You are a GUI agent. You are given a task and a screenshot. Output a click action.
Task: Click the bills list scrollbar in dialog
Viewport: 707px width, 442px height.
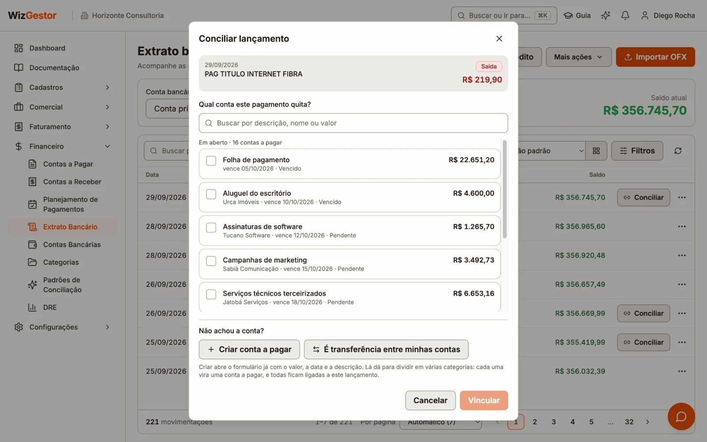[x=505, y=189]
